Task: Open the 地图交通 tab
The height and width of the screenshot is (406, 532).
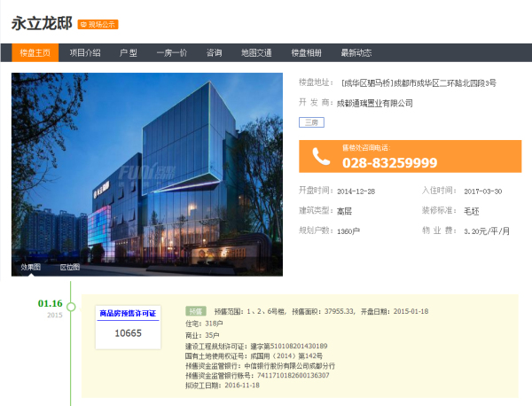Action: (256, 53)
